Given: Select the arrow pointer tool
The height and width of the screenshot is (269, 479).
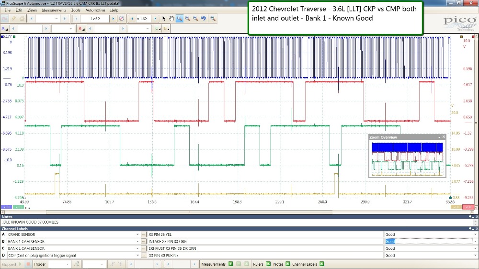Looking at the screenshot, I should click(x=164, y=19).
